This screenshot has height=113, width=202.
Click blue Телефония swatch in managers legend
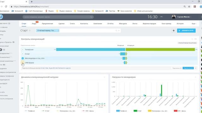118,111
